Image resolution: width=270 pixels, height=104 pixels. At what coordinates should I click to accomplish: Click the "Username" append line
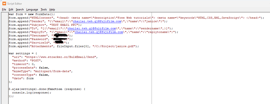coord(40,35)
